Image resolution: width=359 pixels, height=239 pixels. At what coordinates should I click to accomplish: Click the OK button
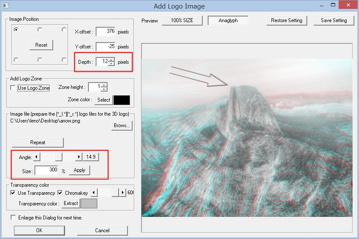coord(40,230)
